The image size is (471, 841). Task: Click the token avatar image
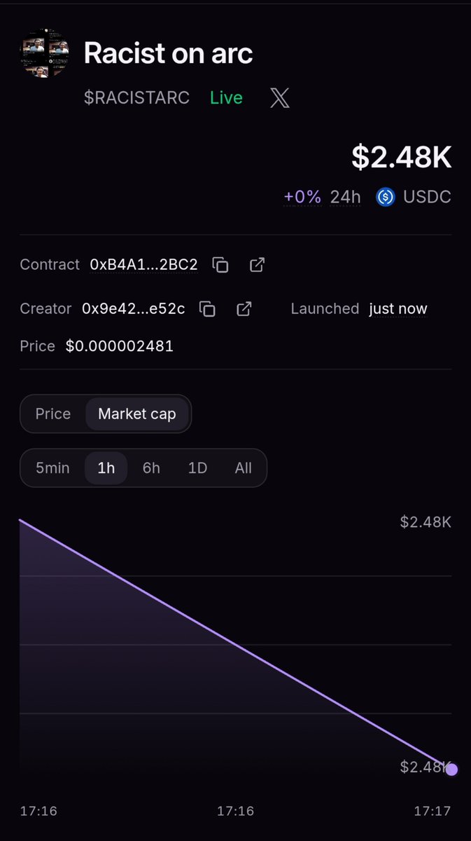pos(44,53)
